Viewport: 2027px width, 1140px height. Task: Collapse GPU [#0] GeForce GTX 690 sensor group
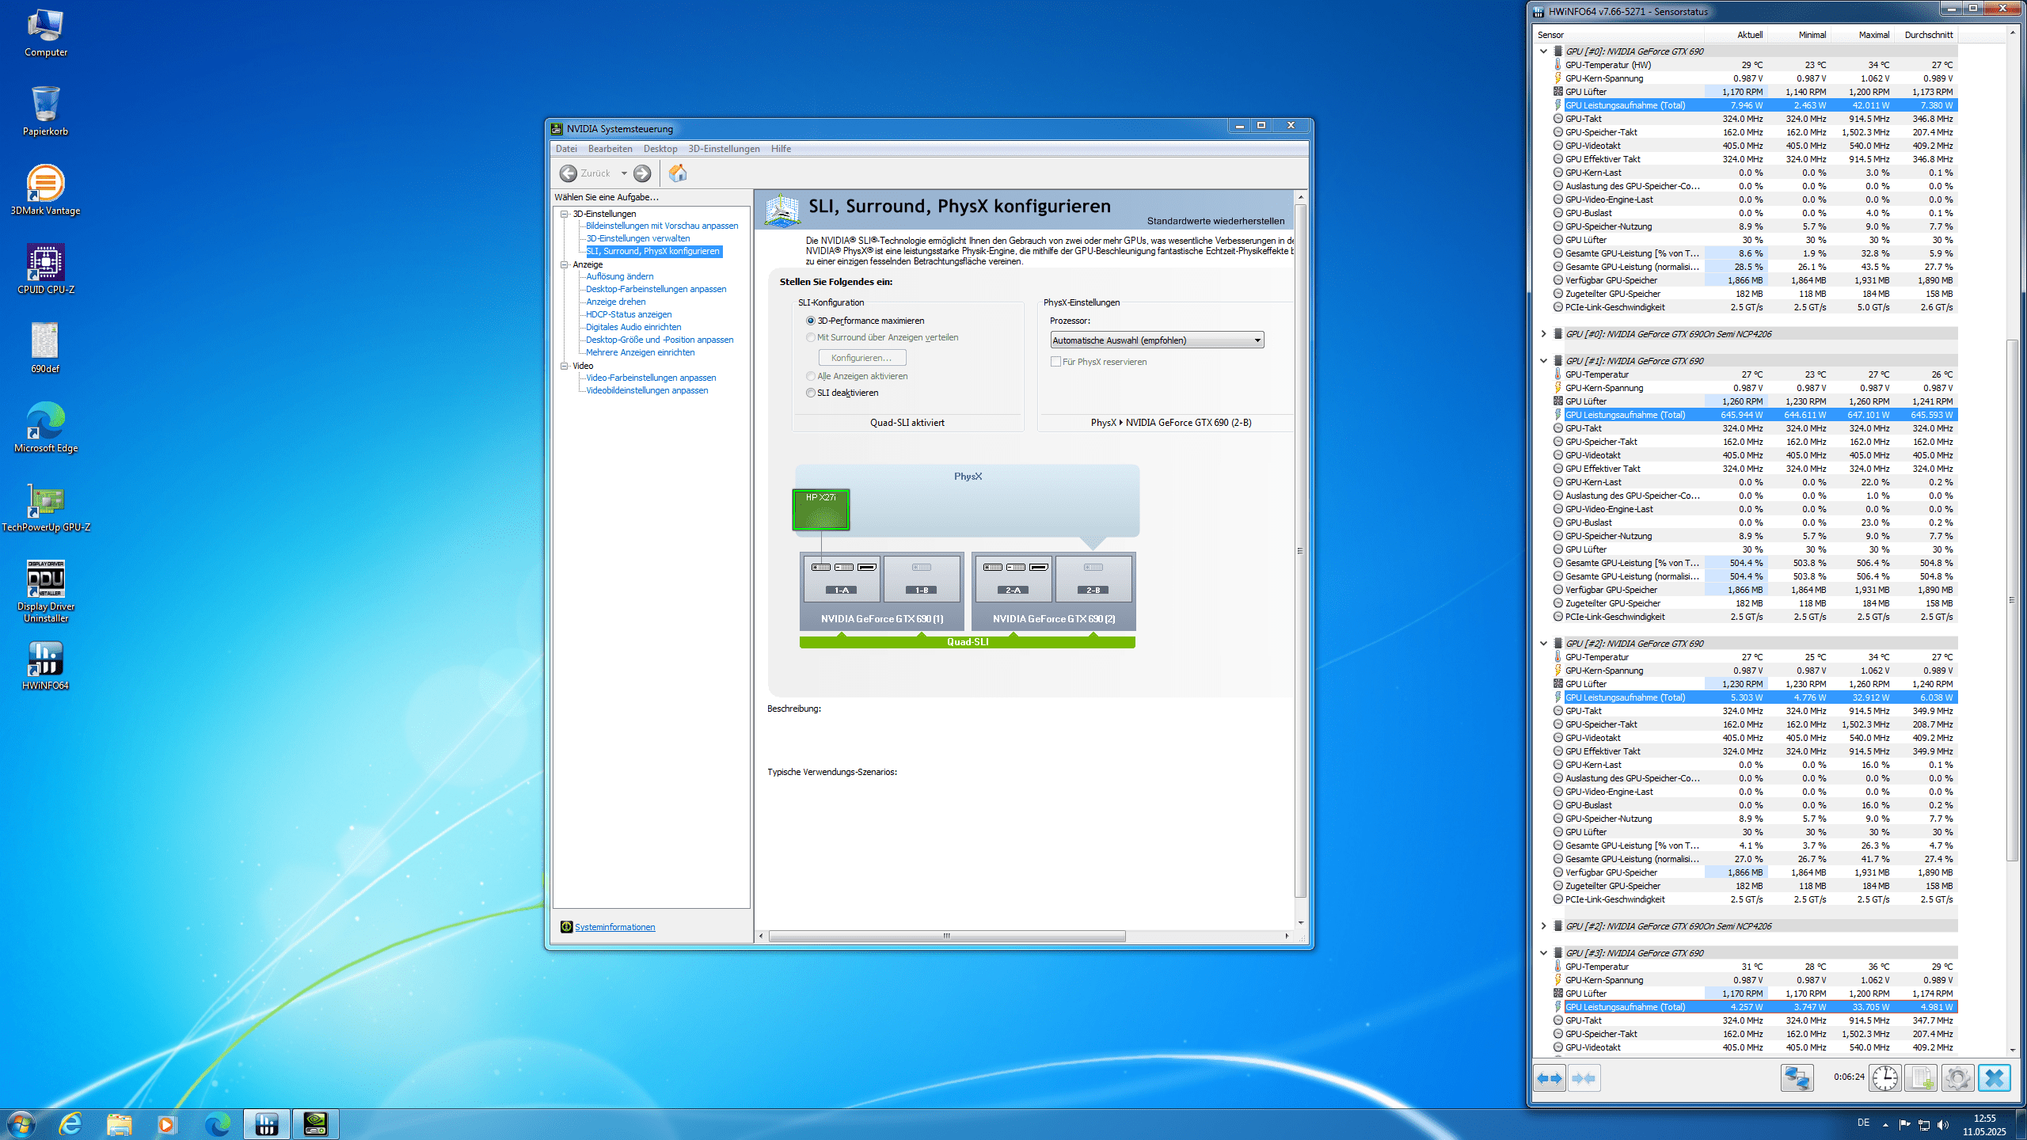click(x=1543, y=51)
